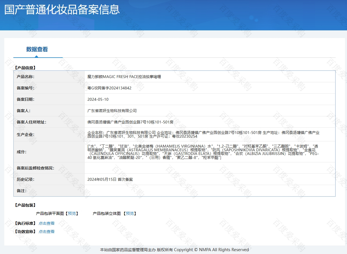The width and height of the screenshot is (347, 254).
Task: Click the 备案后监督检查情况 label cell
Action: 49,168
